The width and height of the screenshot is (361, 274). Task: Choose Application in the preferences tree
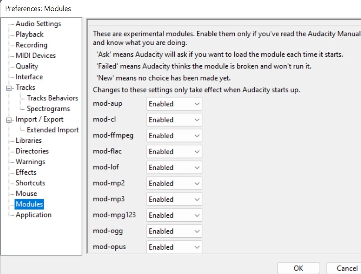click(33, 215)
